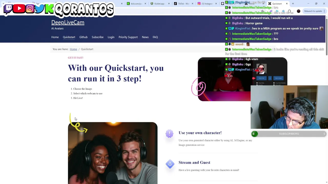Open a new browser tab with plus
This screenshot has height=184, width=328.
click(293, 4)
